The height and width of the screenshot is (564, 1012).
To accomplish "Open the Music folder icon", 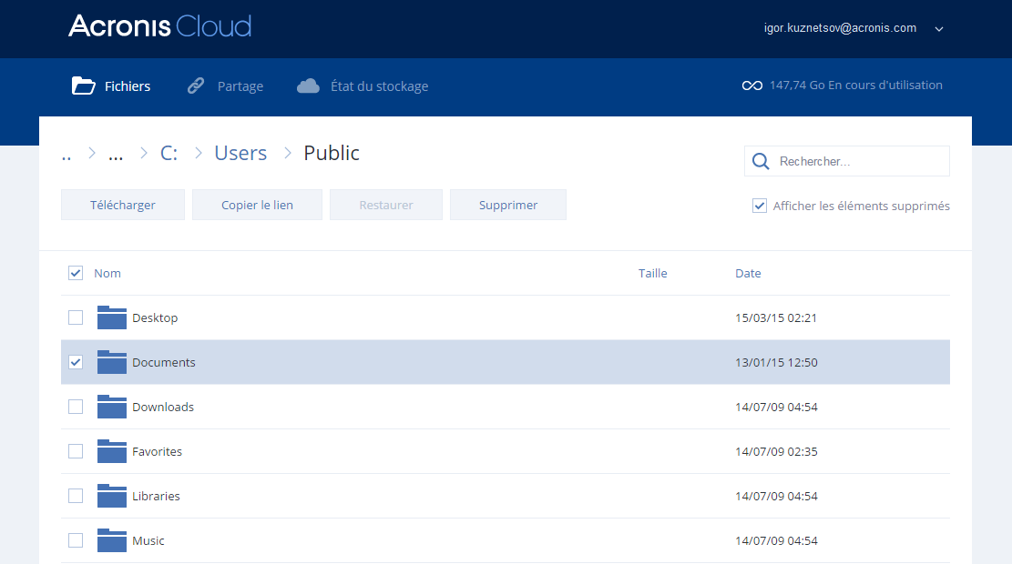I will click(112, 540).
